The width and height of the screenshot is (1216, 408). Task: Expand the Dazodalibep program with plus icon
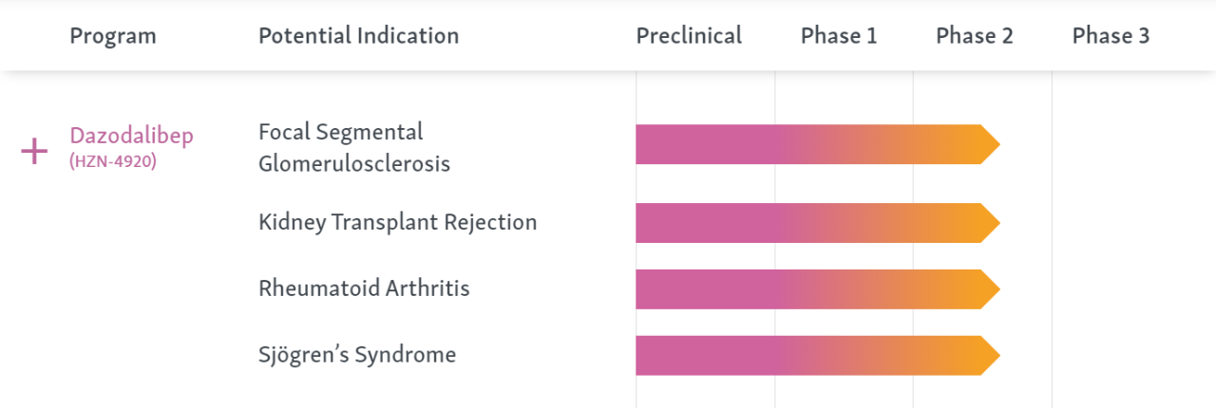pos(34,151)
